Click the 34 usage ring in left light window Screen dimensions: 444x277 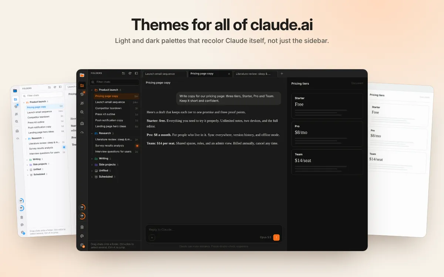(x=21, y=201)
